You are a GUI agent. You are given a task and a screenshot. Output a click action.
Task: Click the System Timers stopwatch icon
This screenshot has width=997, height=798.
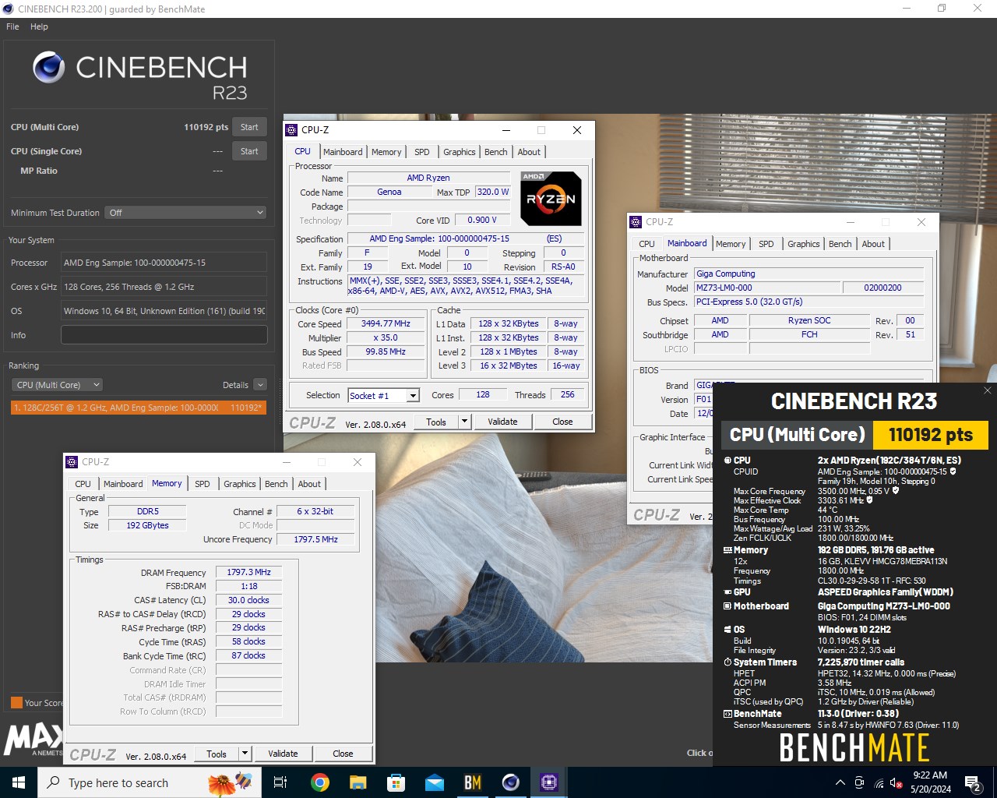point(727,662)
